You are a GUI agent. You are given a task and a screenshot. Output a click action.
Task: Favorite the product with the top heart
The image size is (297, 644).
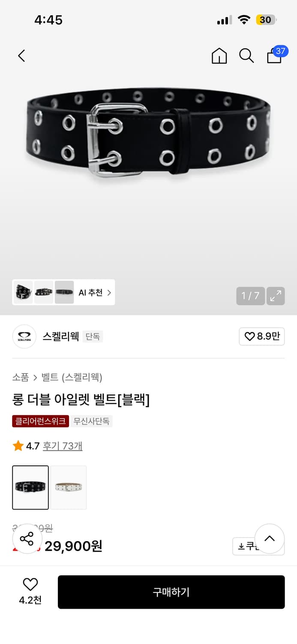click(261, 337)
